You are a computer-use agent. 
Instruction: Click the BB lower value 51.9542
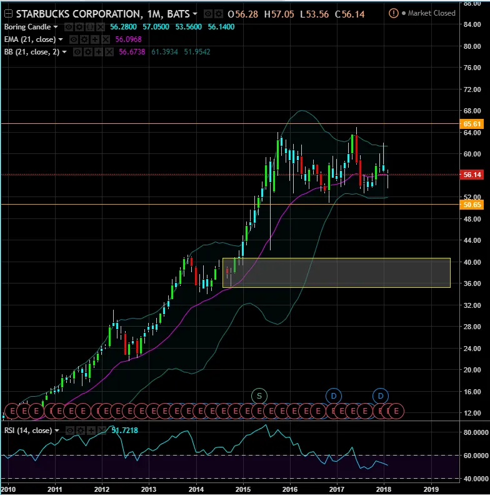click(x=197, y=52)
